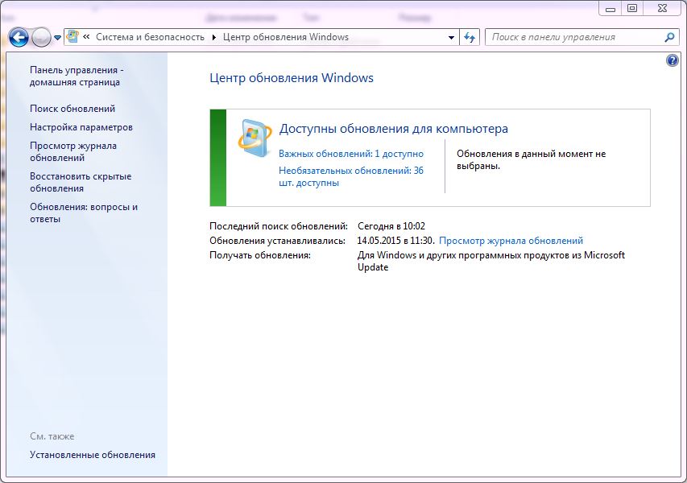Open help via the blue question mark icon
The image size is (687, 483).
click(673, 60)
